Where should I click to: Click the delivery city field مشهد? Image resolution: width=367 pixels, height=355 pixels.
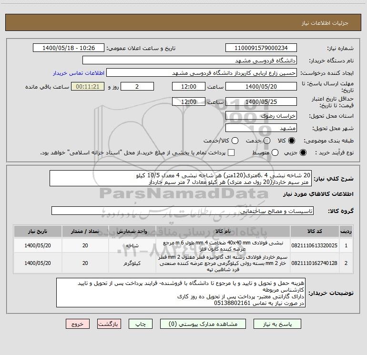click(261, 128)
